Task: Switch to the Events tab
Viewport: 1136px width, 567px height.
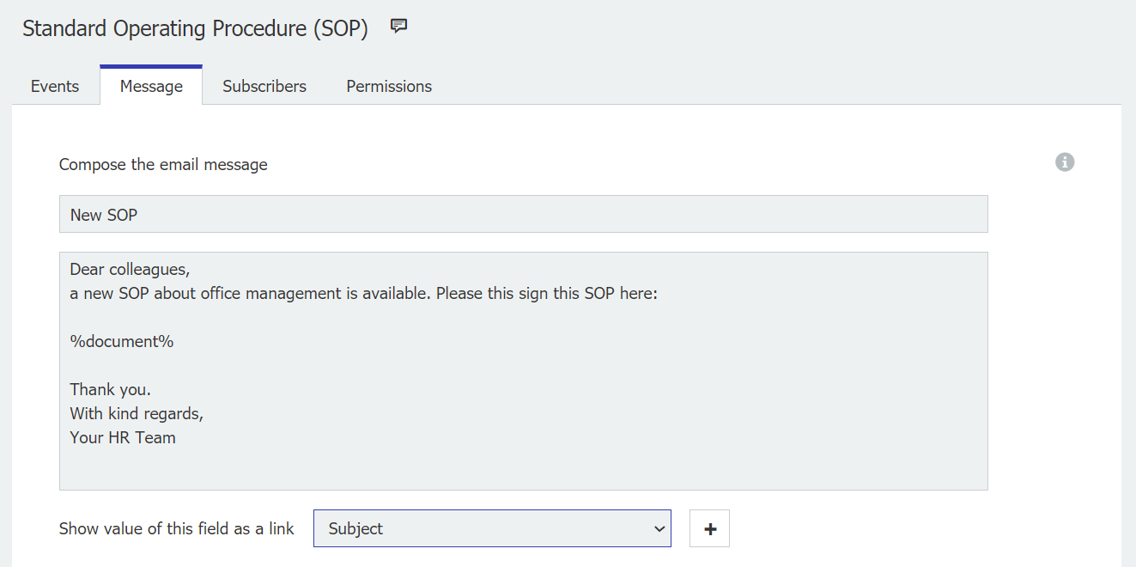Action: [54, 86]
